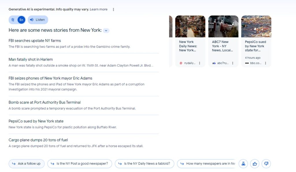Click the labs flask icon
The height and width of the screenshot is (172, 296).
point(243,164)
